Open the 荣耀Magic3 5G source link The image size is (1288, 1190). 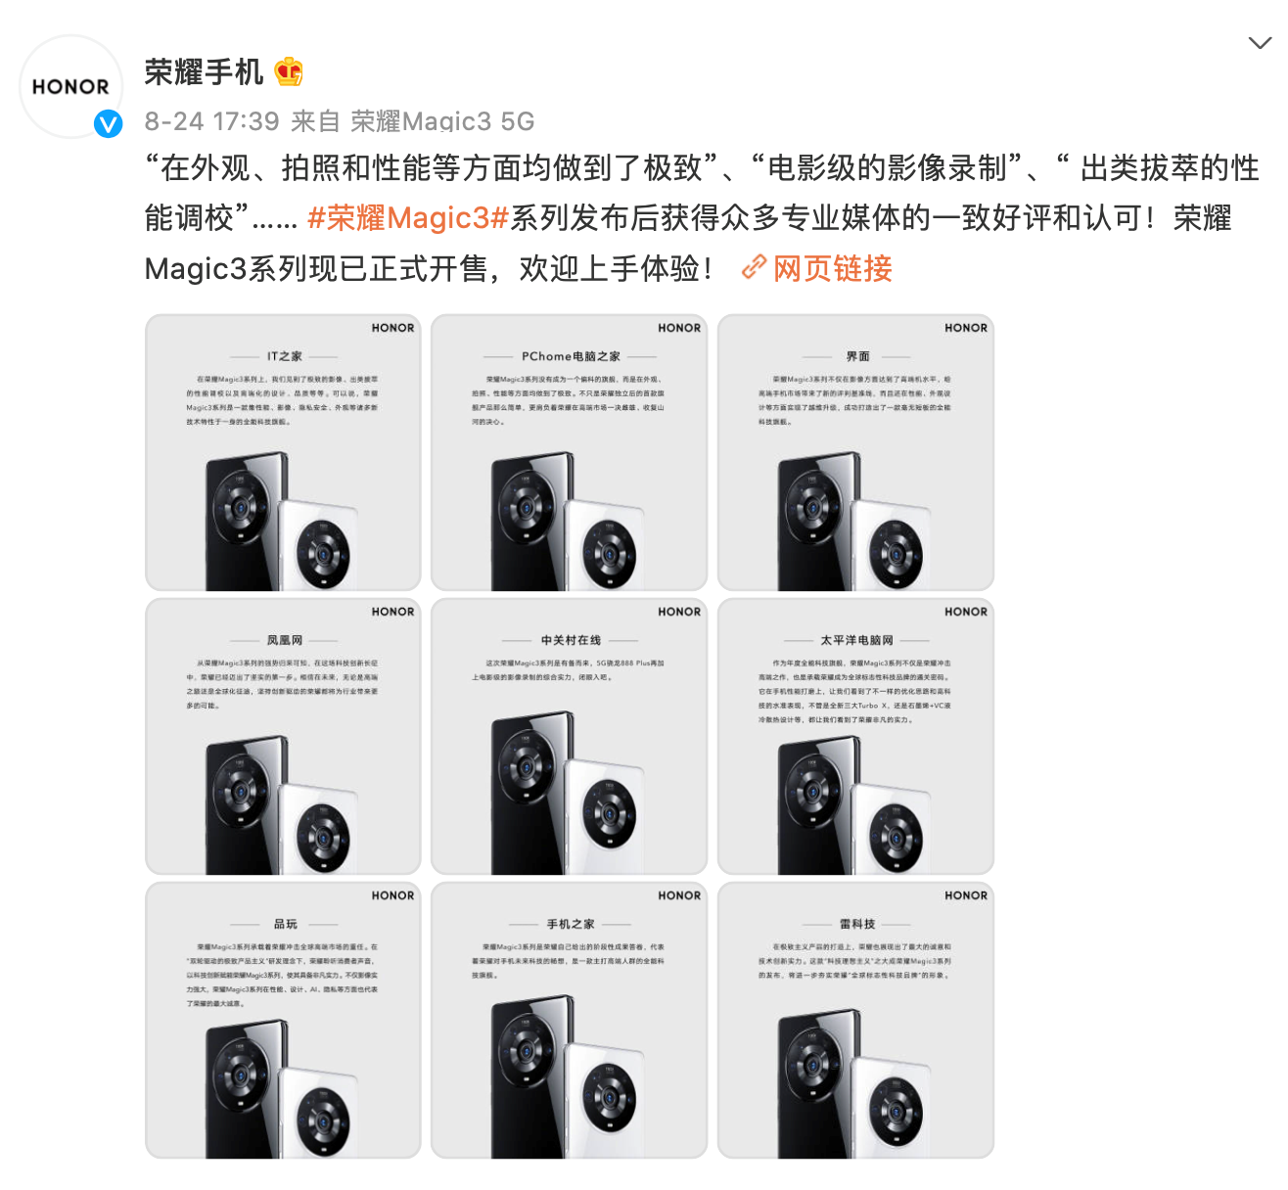pos(442,121)
